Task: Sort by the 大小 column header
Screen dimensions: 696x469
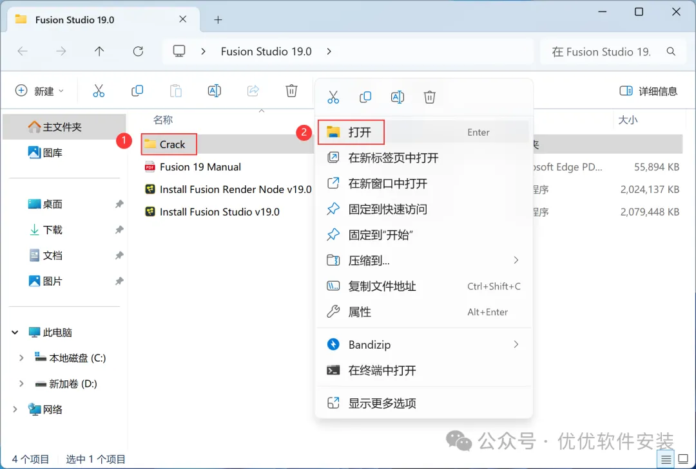Action: click(x=628, y=120)
